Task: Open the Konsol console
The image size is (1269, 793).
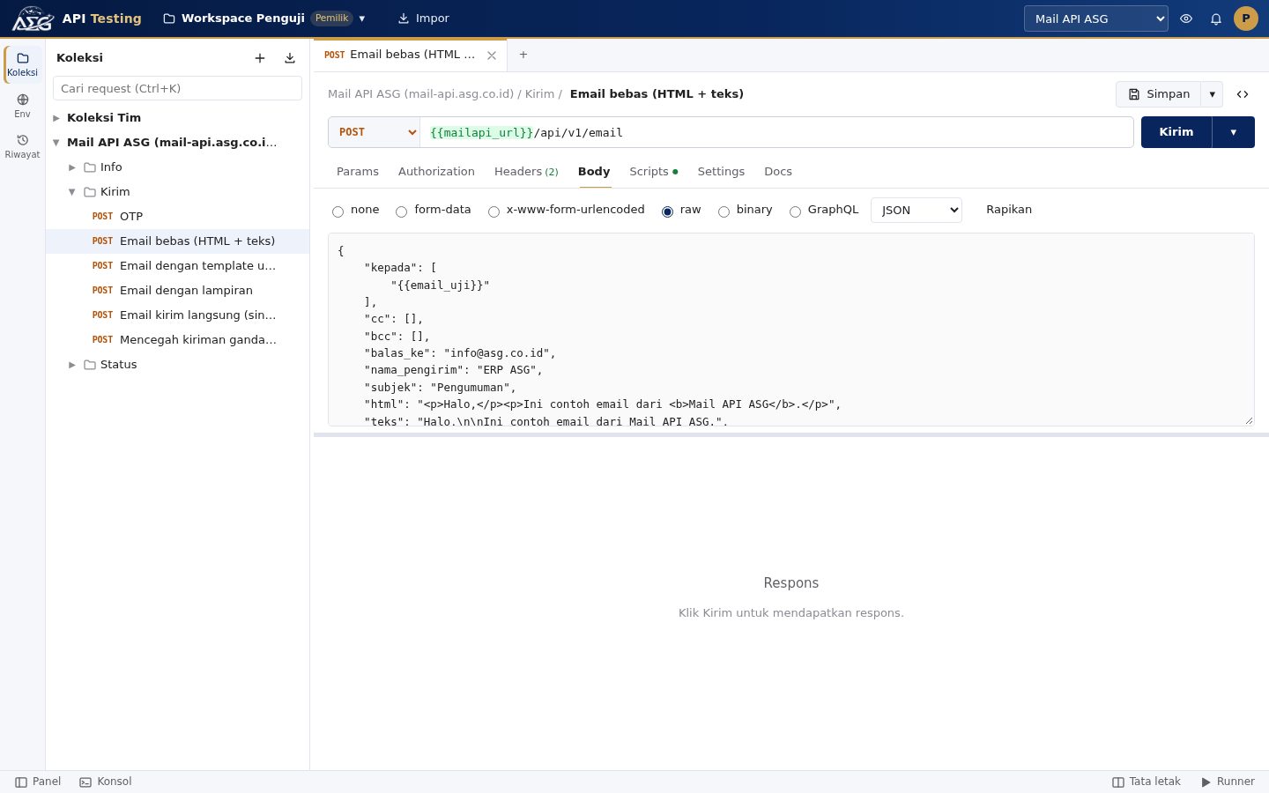Action: click(x=106, y=782)
